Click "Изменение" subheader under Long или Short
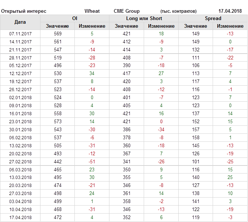Image resolution: width=248 pixels, height=222 pixels. [x=161, y=26]
